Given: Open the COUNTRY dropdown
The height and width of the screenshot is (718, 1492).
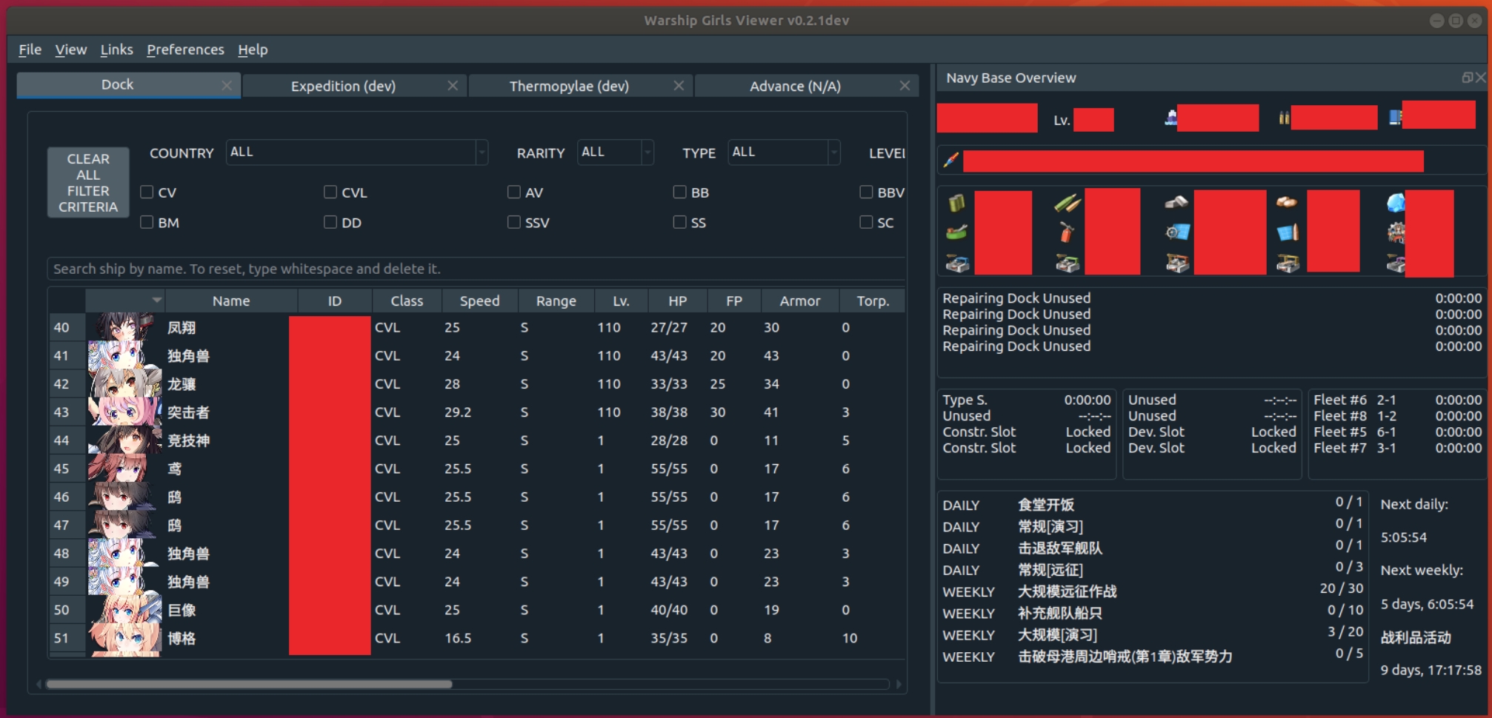Looking at the screenshot, I should coord(356,152).
